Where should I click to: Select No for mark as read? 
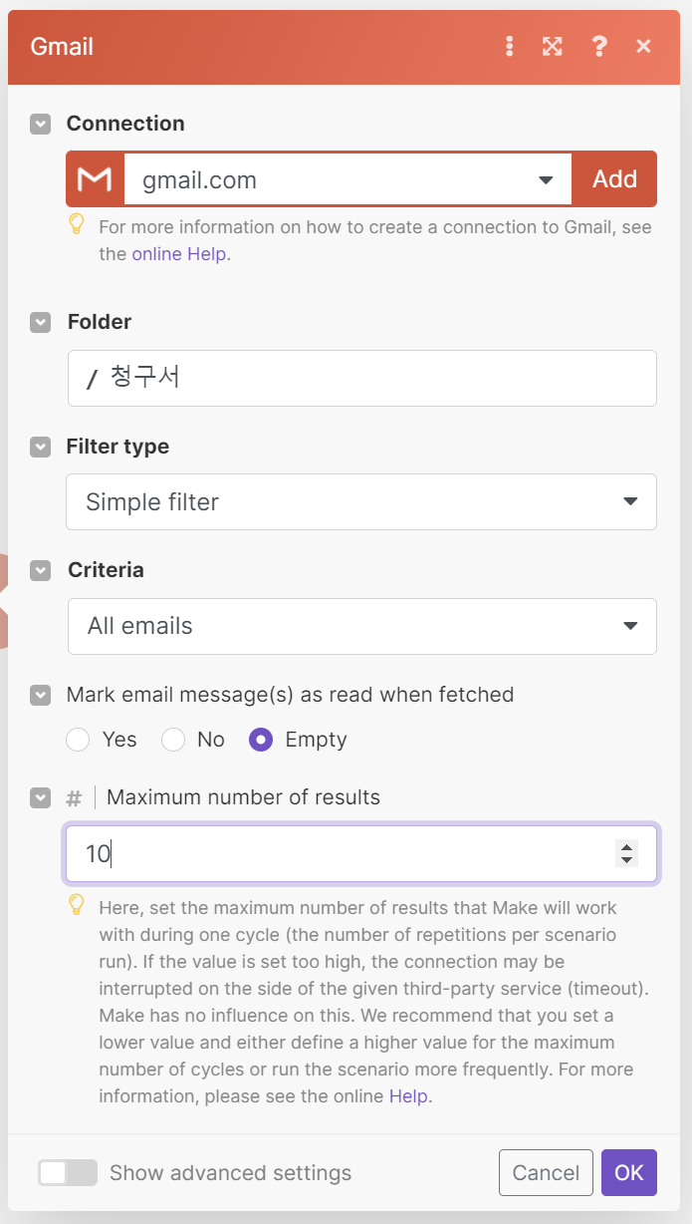(x=173, y=740)
